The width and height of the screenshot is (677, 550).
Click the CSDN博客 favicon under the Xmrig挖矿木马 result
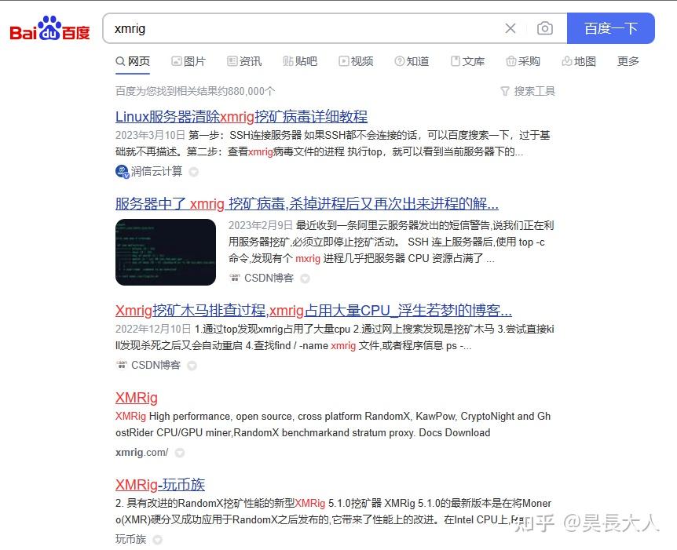click(x=122, y=365)
